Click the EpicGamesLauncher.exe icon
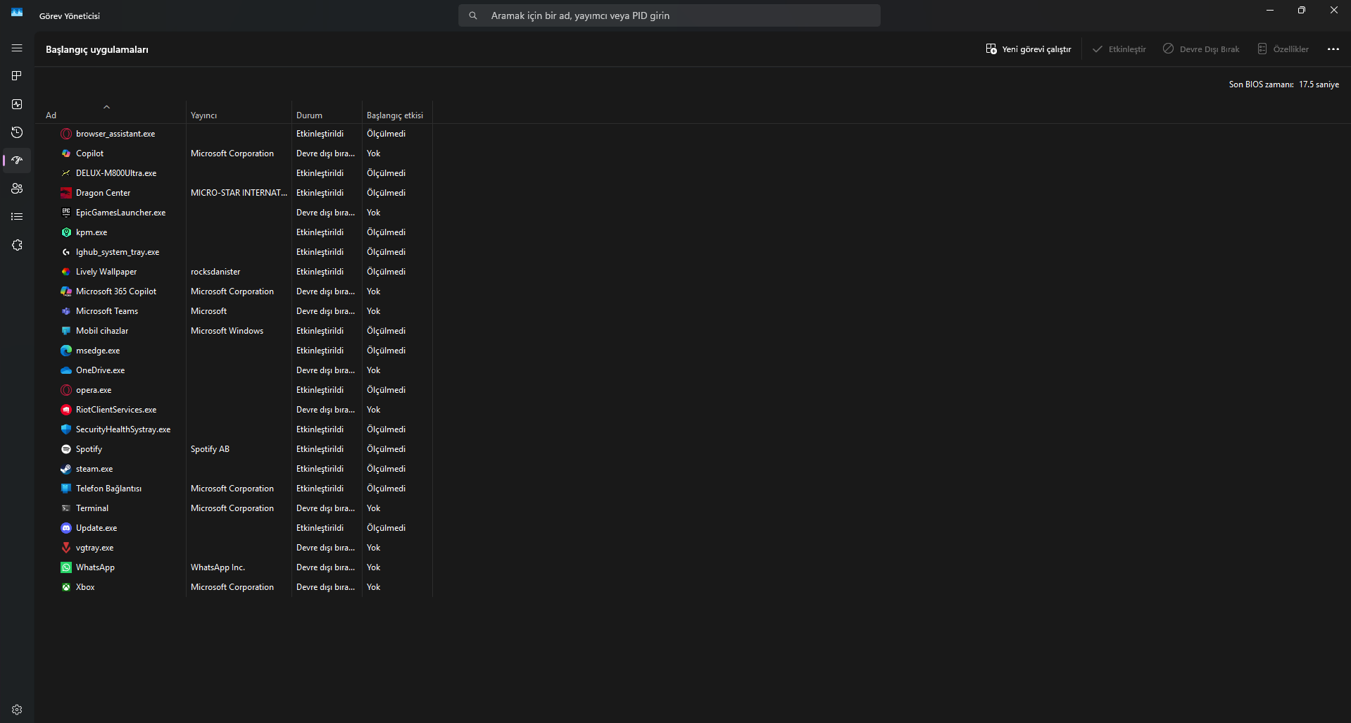Screen dimensions: 1351x723 pos(66,213)
